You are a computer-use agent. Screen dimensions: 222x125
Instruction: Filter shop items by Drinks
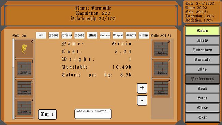[66, 35]
